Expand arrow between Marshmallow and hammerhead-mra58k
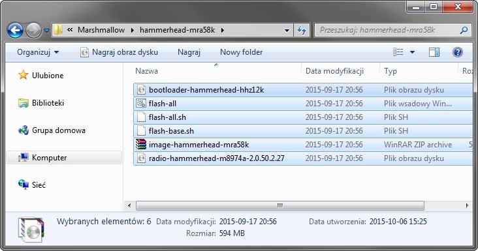This screenshot has width=478, height=251. pos(133,30)
